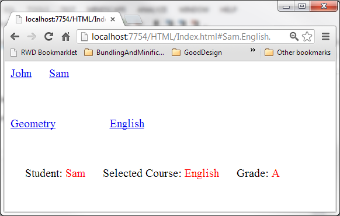Screen dimensions: 340x216
Task: Click the zoom magnifier icon in address bar
Action: pyautogui.click(x=294, y=36)
